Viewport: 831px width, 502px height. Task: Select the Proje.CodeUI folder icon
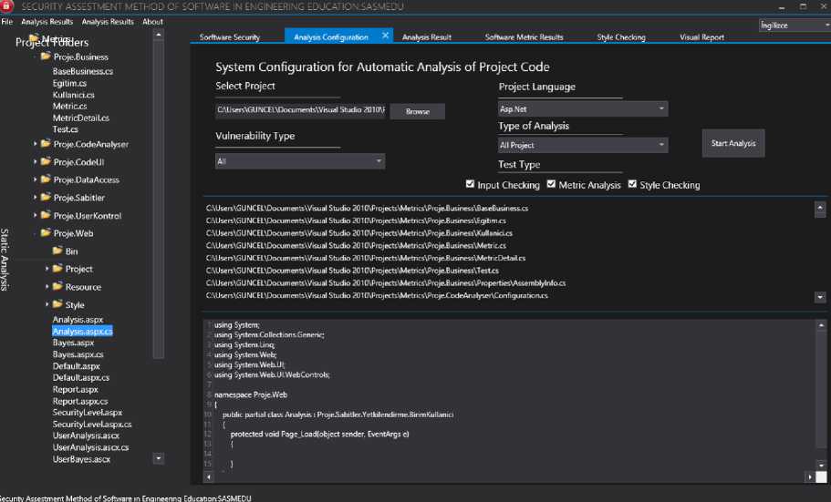46,162
